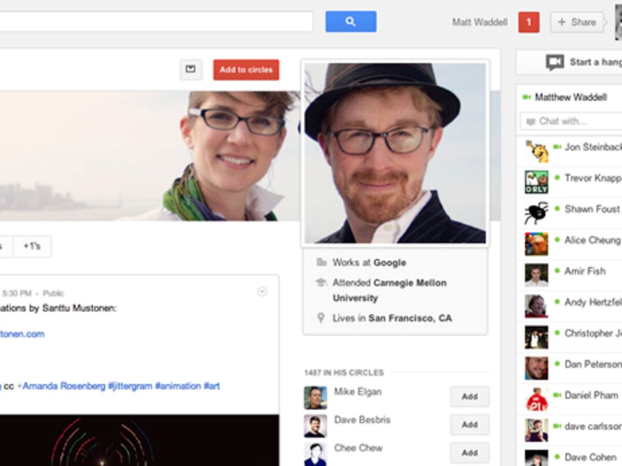Switch to the +1's tab
The image size is (622, 466).
[32, 246]
